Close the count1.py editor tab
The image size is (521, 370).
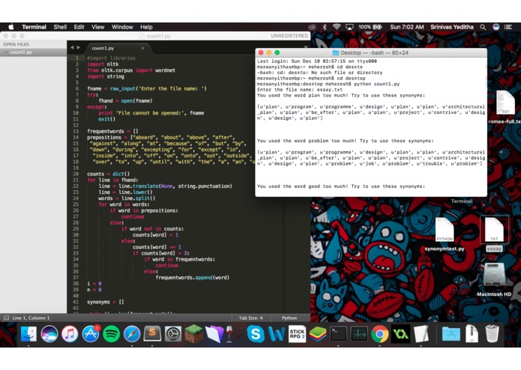142,48
